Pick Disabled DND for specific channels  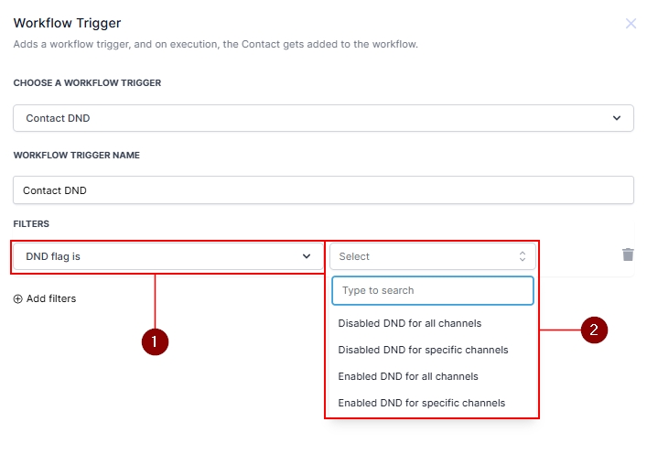(423, 350)
